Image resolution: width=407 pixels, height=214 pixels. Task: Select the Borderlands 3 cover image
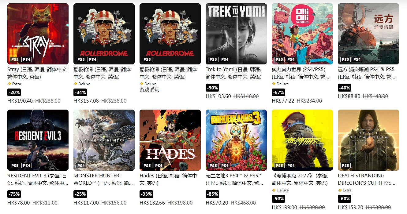pos(236,140)
